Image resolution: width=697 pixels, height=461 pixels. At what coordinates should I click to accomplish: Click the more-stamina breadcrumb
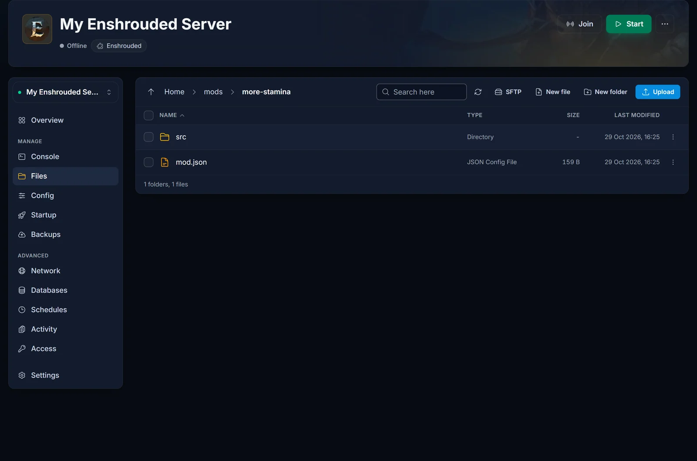tap(266, 92)
